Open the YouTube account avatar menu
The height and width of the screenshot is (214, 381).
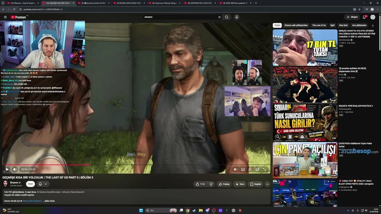[x=373, y=17]
